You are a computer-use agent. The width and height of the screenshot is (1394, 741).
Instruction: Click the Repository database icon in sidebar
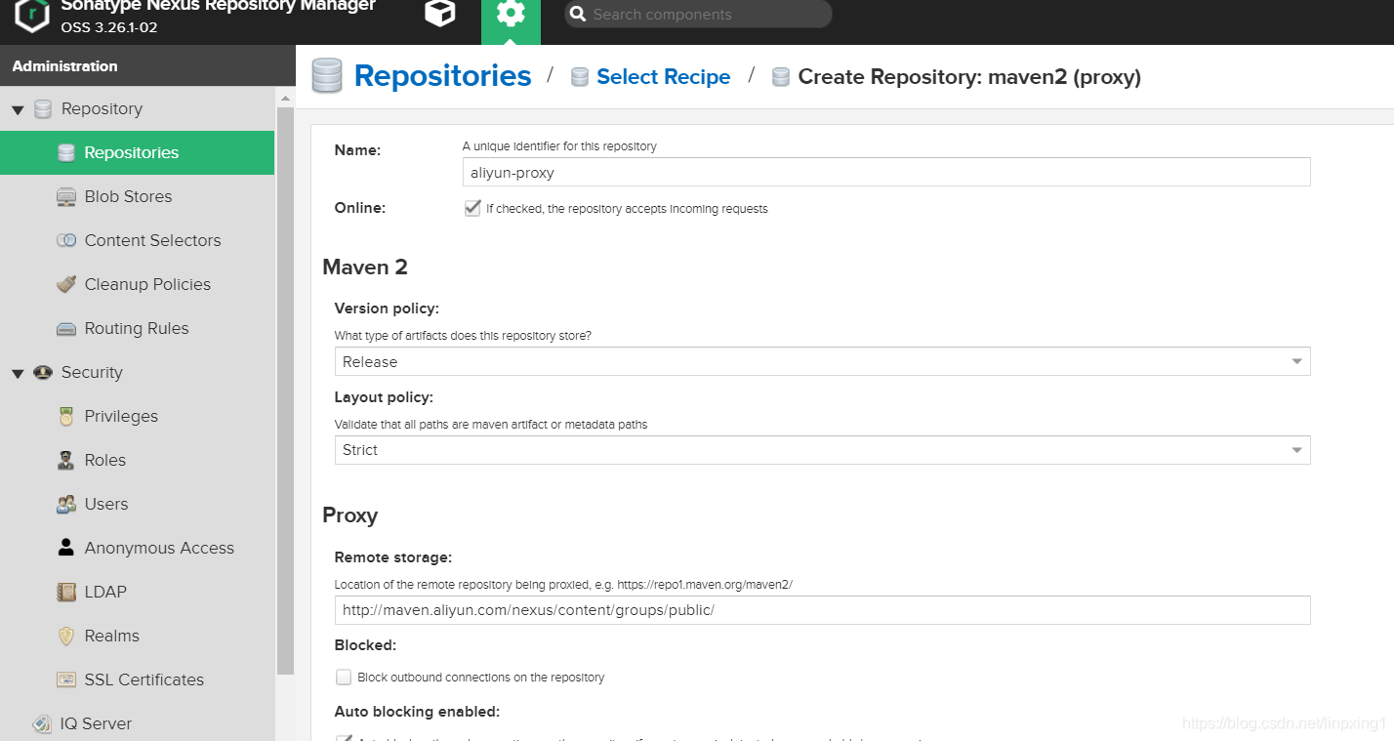43,109
